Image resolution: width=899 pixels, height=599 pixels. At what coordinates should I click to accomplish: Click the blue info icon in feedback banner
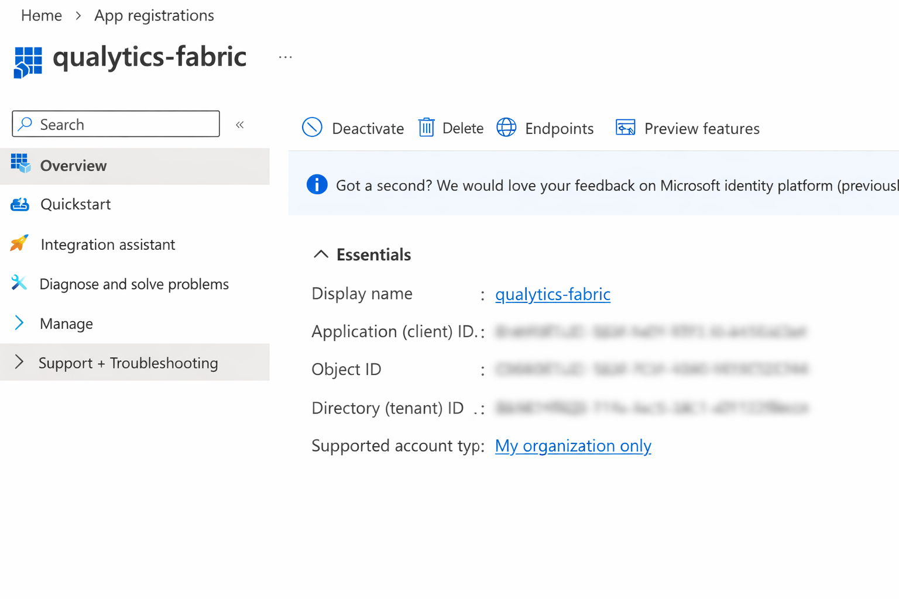(x=317, y=185)
